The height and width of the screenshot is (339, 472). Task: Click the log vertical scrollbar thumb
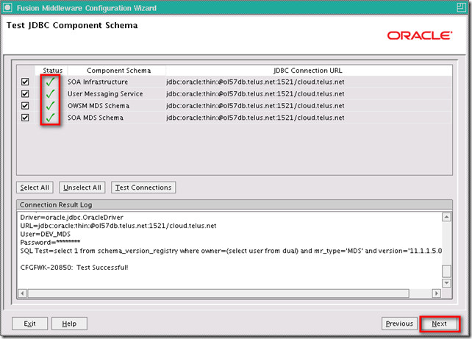coord(446,271)
